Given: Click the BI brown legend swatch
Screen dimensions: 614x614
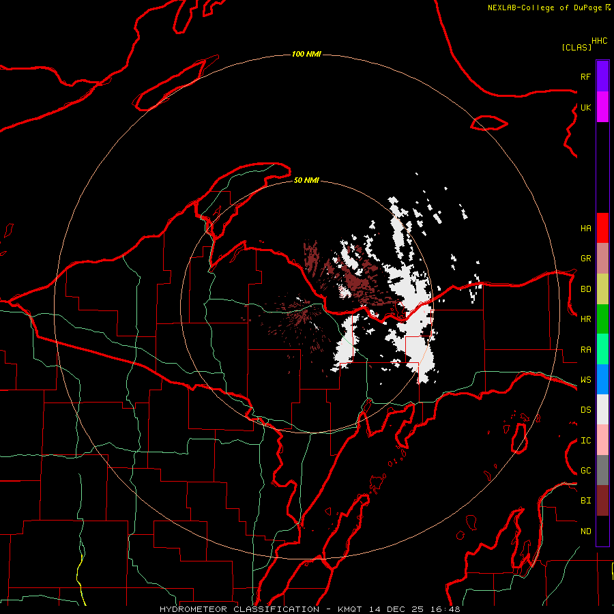Looking at the screenshot, I should [x=602, y=501].
